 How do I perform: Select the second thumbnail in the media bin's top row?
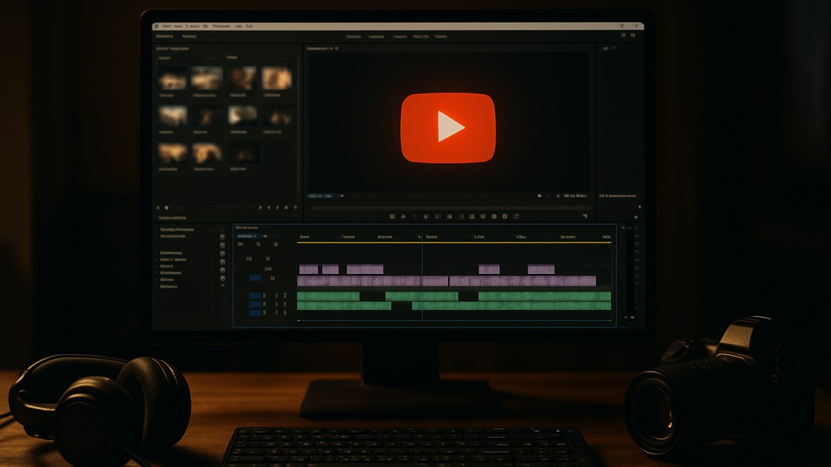click(x=207, y=78)
